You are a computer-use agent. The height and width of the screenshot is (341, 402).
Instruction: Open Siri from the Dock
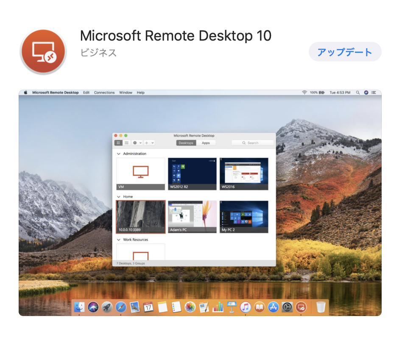[93, 307]
